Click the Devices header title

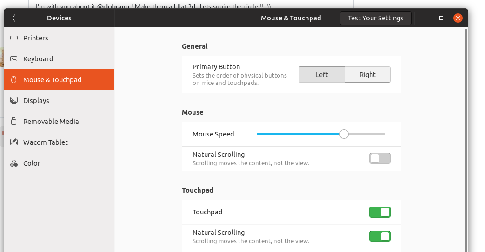coord(59,18)
